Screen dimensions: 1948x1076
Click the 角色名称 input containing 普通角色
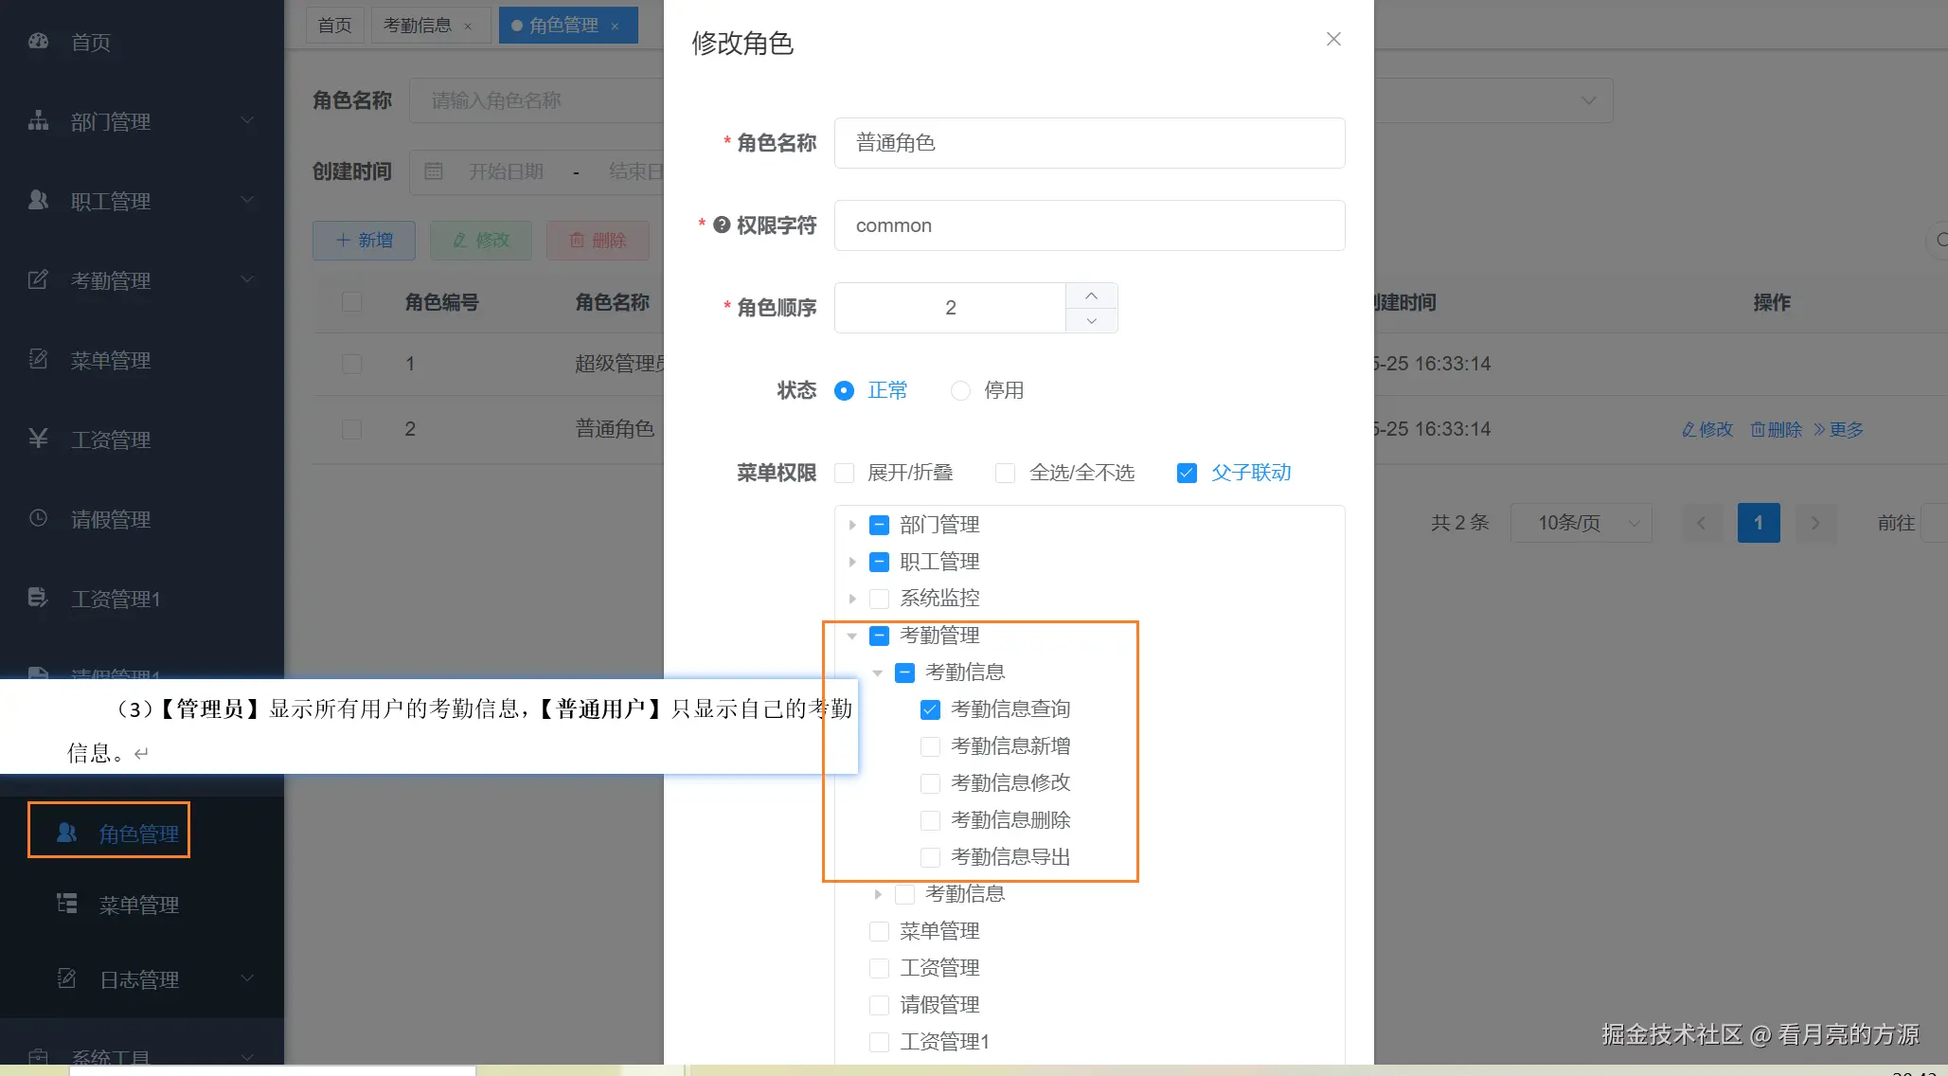coord(1089,143)
